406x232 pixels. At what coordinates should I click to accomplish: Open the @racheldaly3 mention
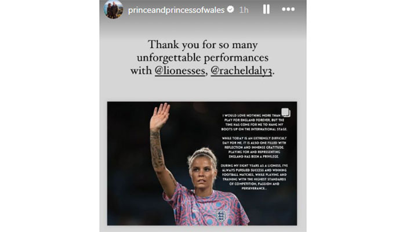[241, 71]
